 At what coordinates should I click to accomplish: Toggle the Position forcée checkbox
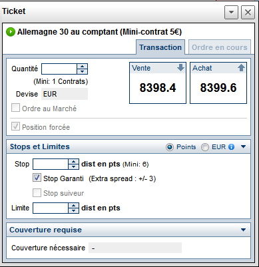pyautogui.click(x=15, y=127)
